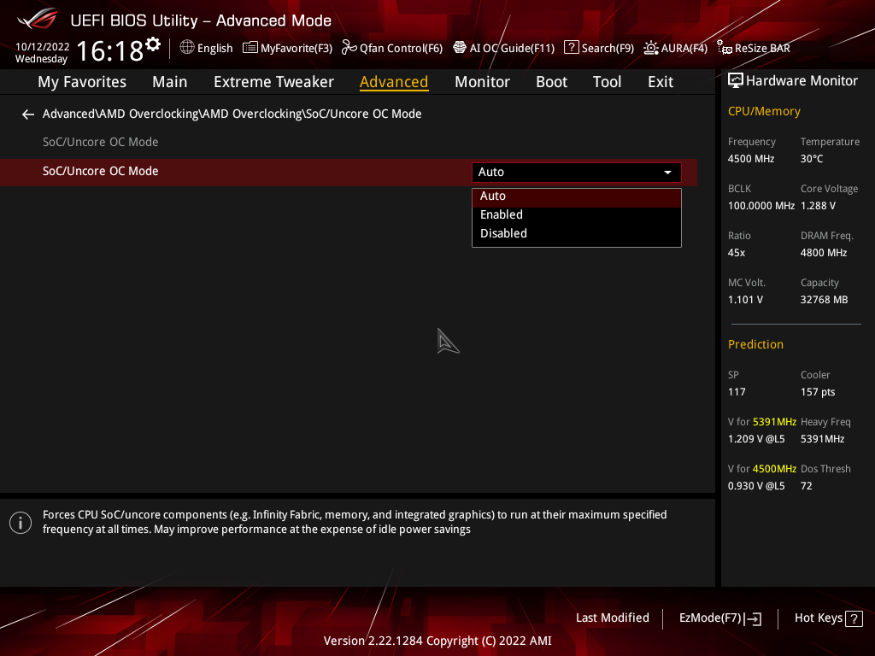Viewport: 875px width, 656px height.
Task: Select the Advanced tab
Action: 394,82
